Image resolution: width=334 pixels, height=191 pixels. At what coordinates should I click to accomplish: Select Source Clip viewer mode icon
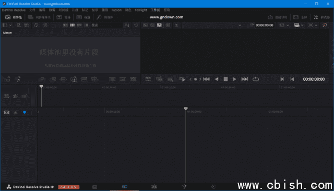point(145,25)
